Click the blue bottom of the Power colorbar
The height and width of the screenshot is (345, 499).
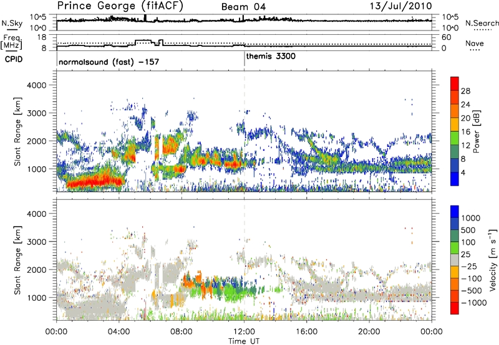coord(455,179)
